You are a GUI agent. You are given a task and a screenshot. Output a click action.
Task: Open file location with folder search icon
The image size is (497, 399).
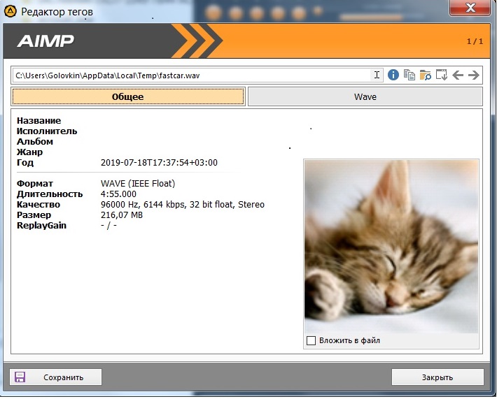[x=426, y=75]
